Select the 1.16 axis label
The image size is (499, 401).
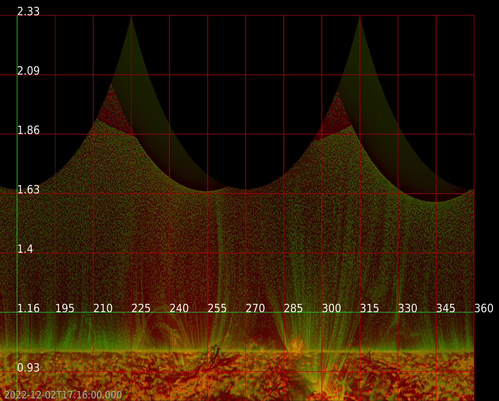(28, 308)
